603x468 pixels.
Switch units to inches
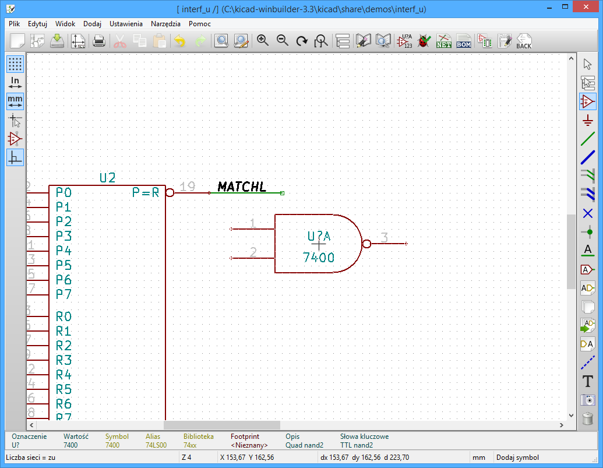(15, 82)
